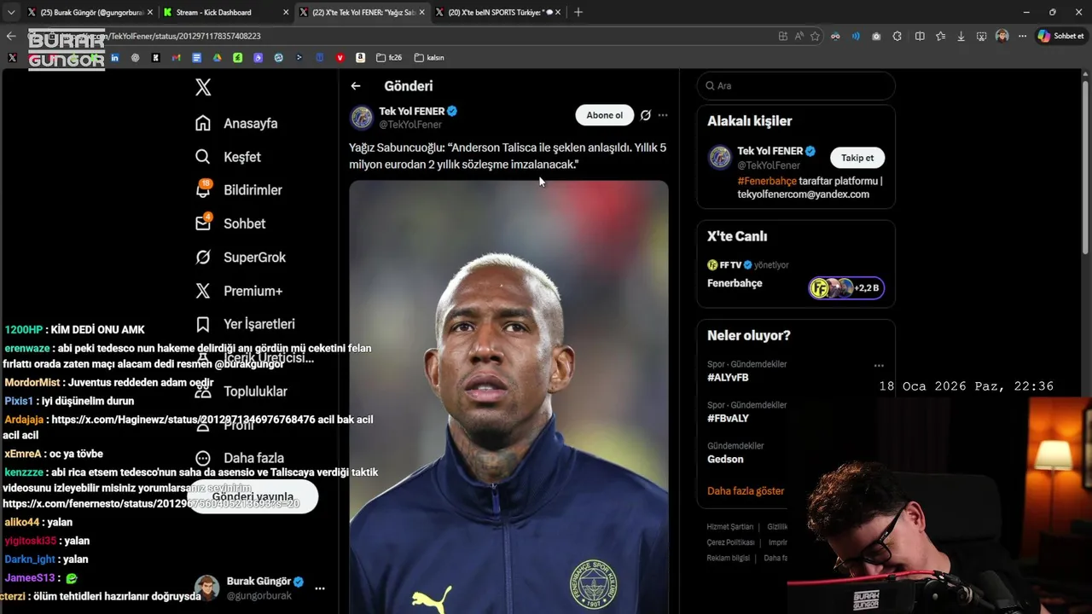The image size is (1092, 614).
Task: Click Burak Güngör profile avatar at bottom
Action: point(206,588)
